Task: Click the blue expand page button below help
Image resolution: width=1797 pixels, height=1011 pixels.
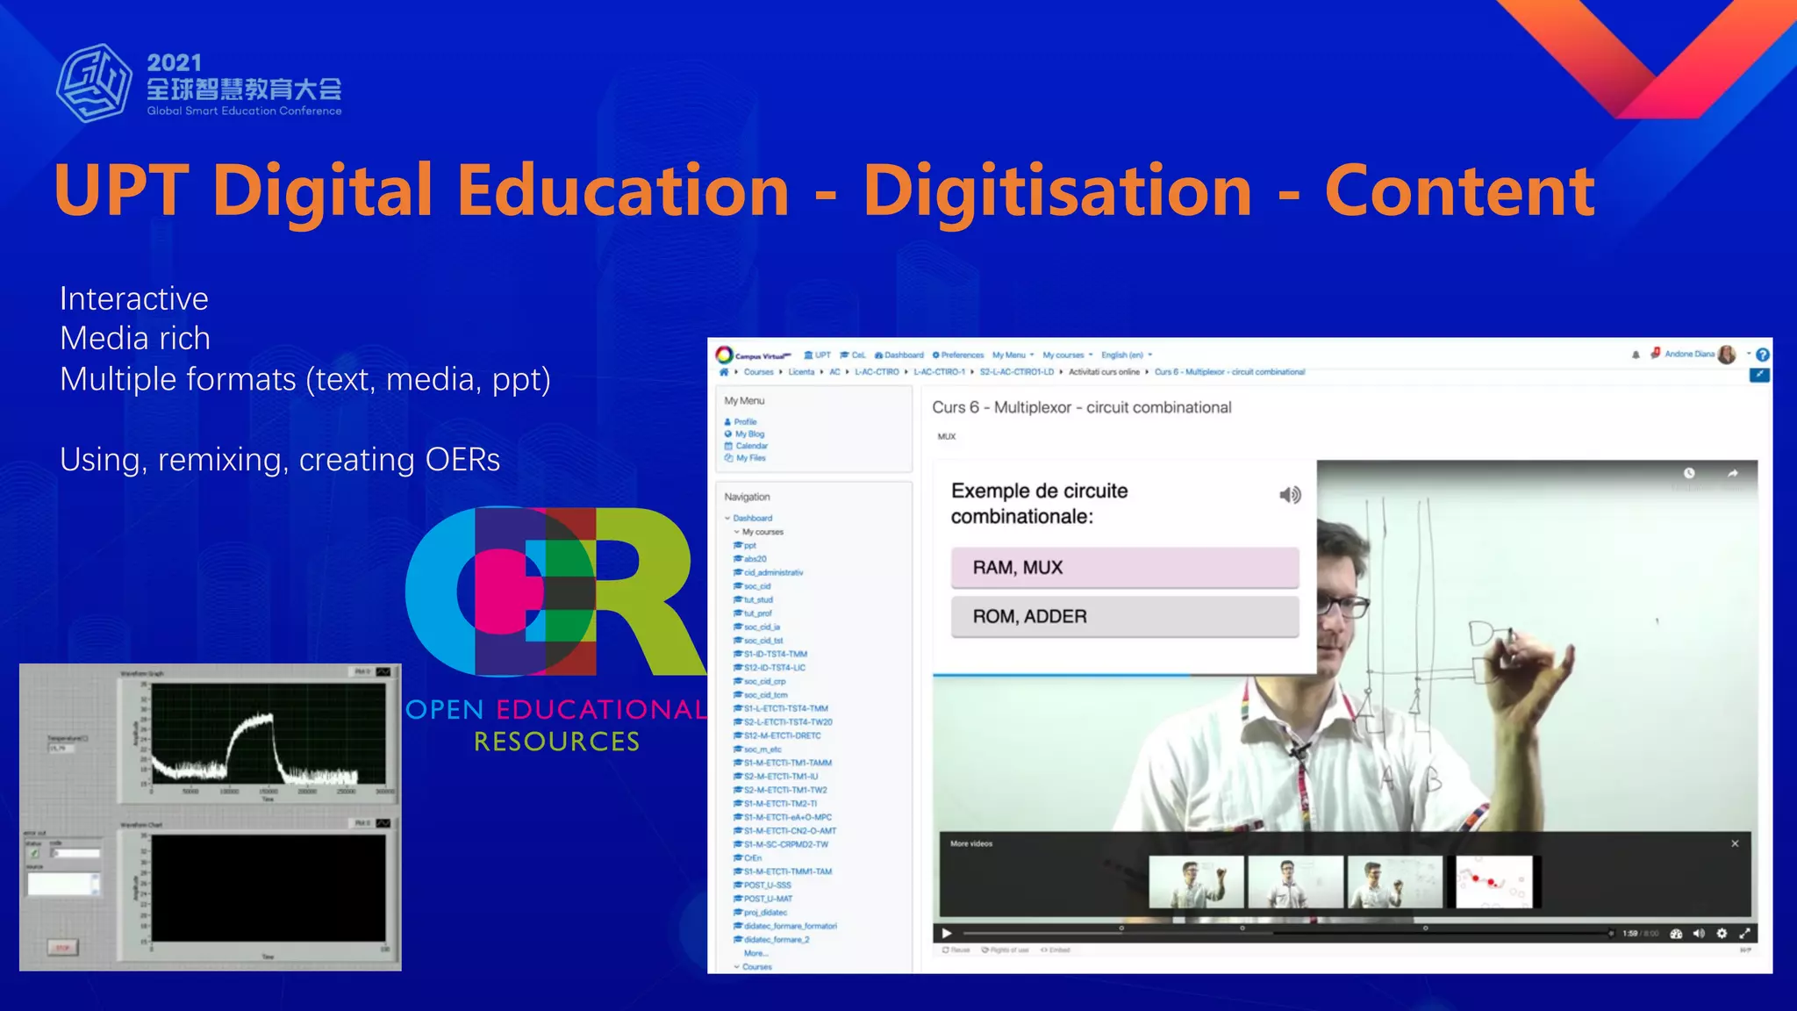Action: pos(1759,376)
